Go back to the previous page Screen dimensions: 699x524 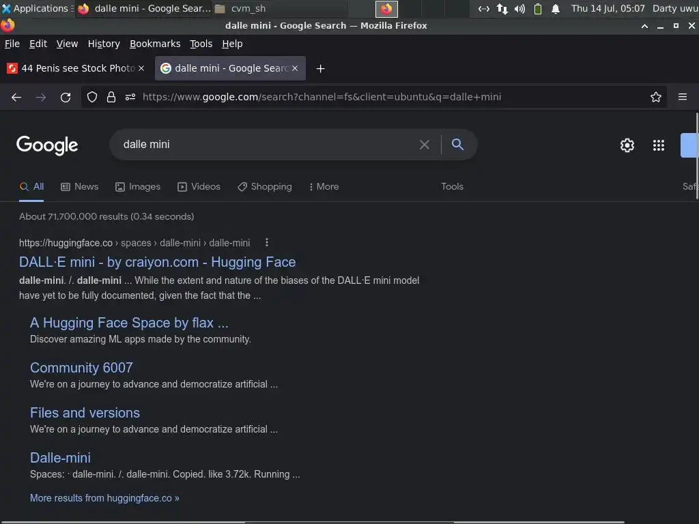(x=16, y=97)
